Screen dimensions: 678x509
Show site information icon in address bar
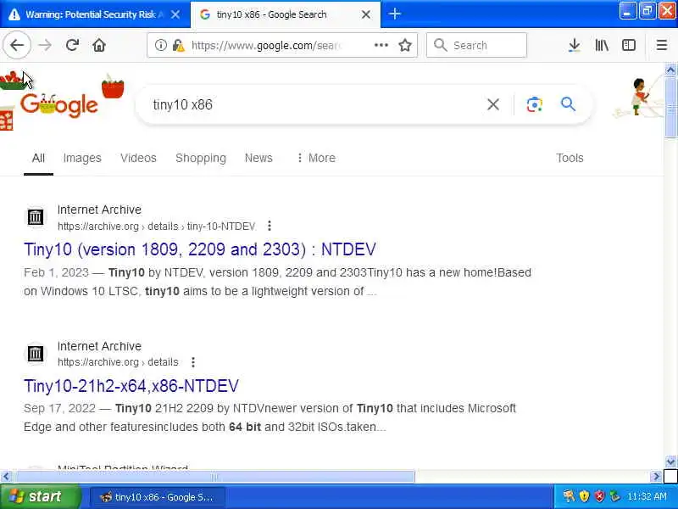pyautogui.click(x=160, y=45)
